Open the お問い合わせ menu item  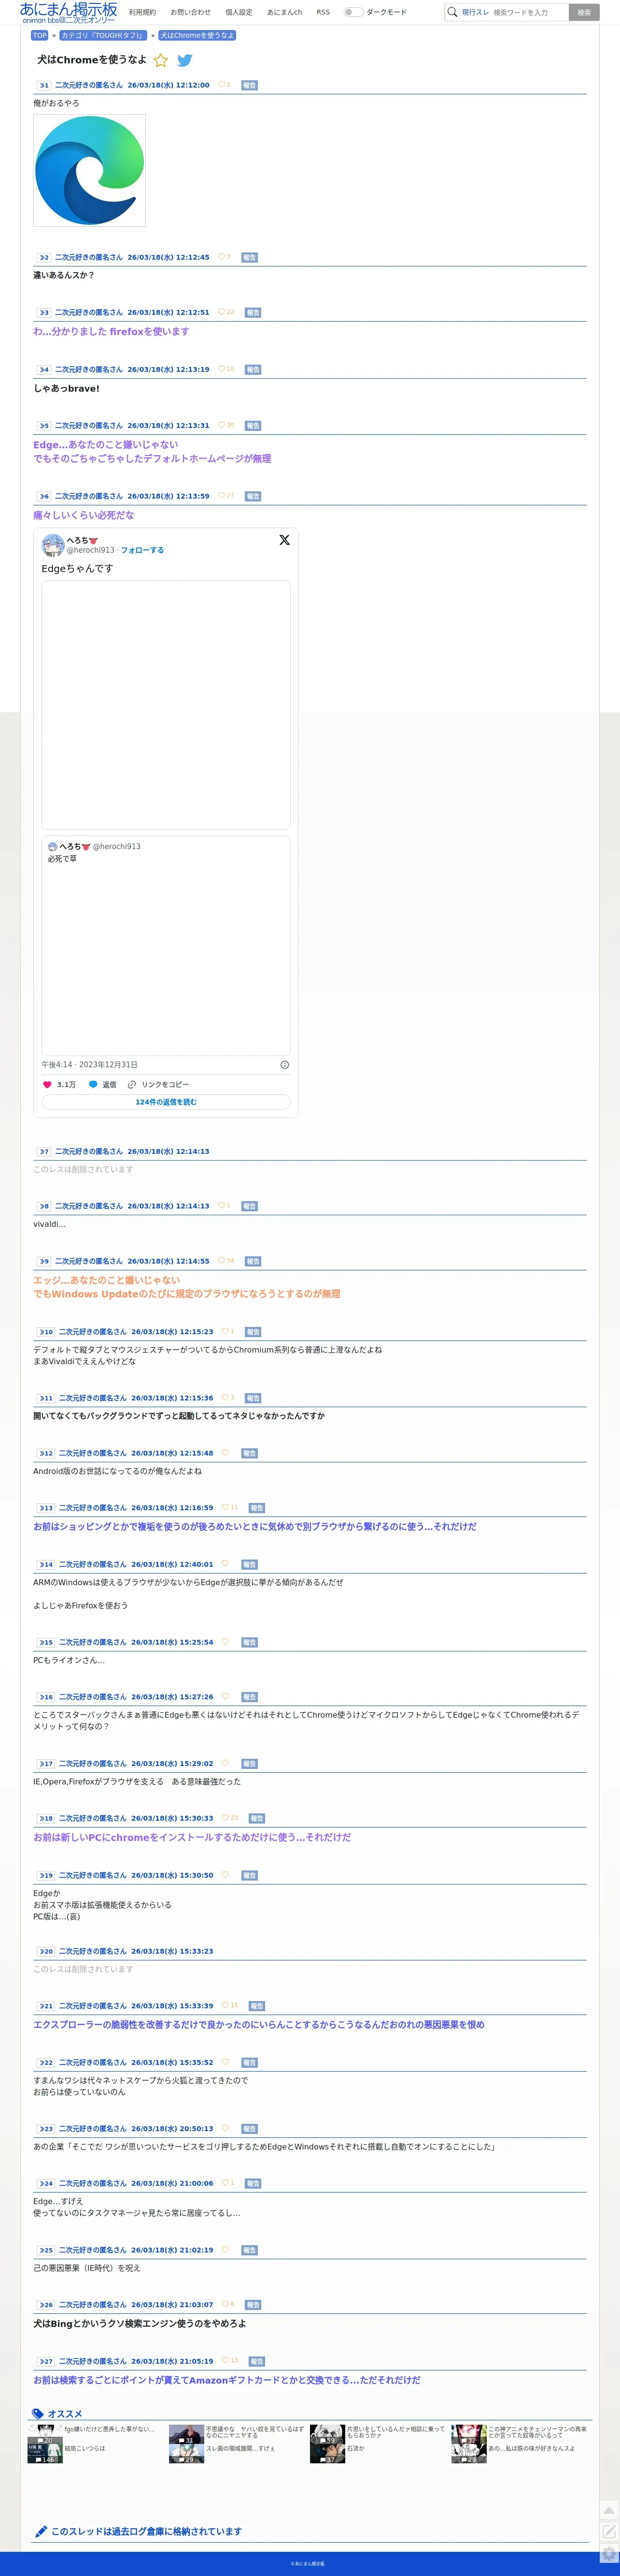pyautogui.click(x=191, y=12)
